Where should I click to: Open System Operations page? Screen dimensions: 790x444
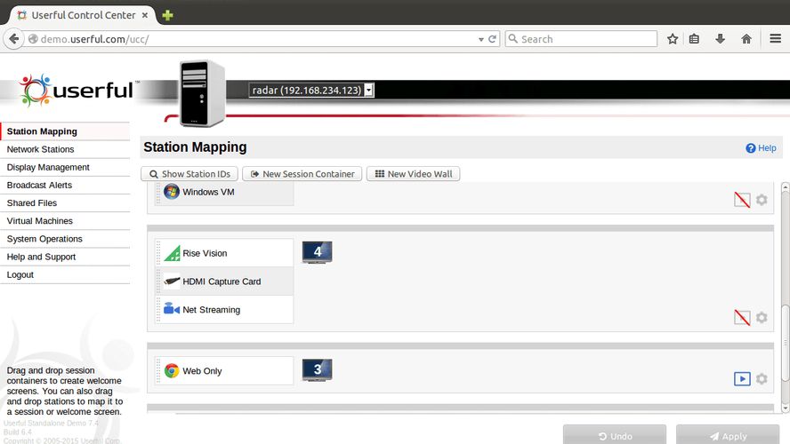(66, 239)
